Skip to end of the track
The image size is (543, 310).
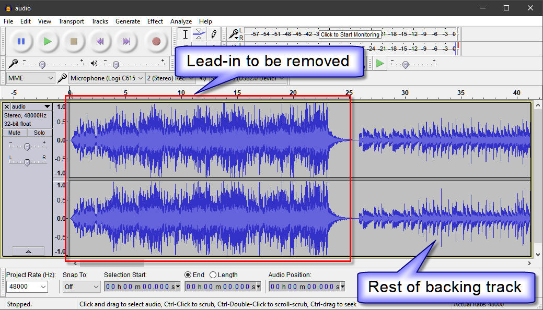126,41
